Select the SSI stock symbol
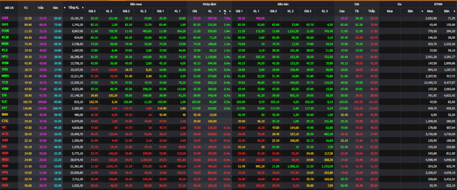 point(4,95)
